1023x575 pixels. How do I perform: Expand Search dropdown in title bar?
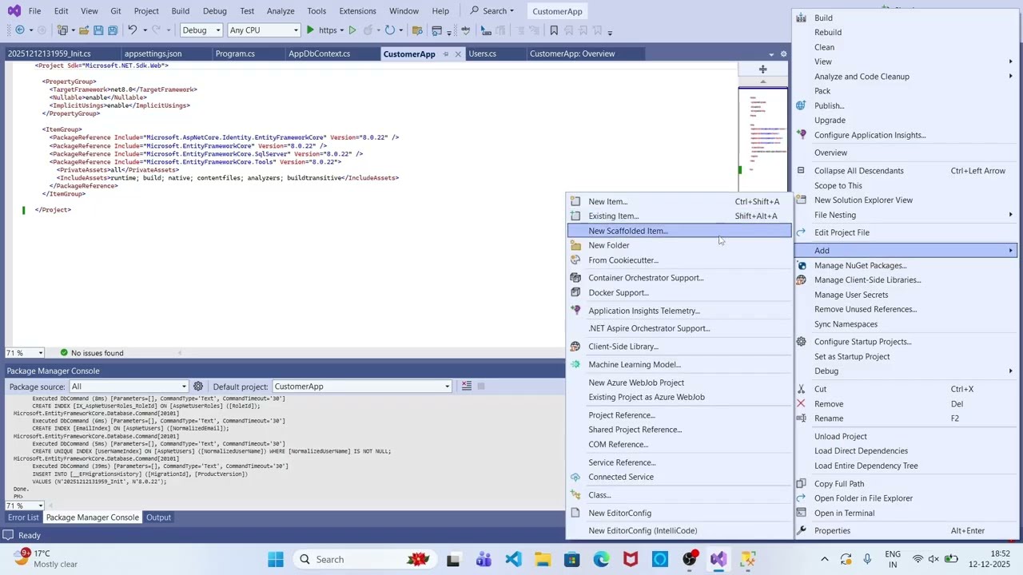511,11
